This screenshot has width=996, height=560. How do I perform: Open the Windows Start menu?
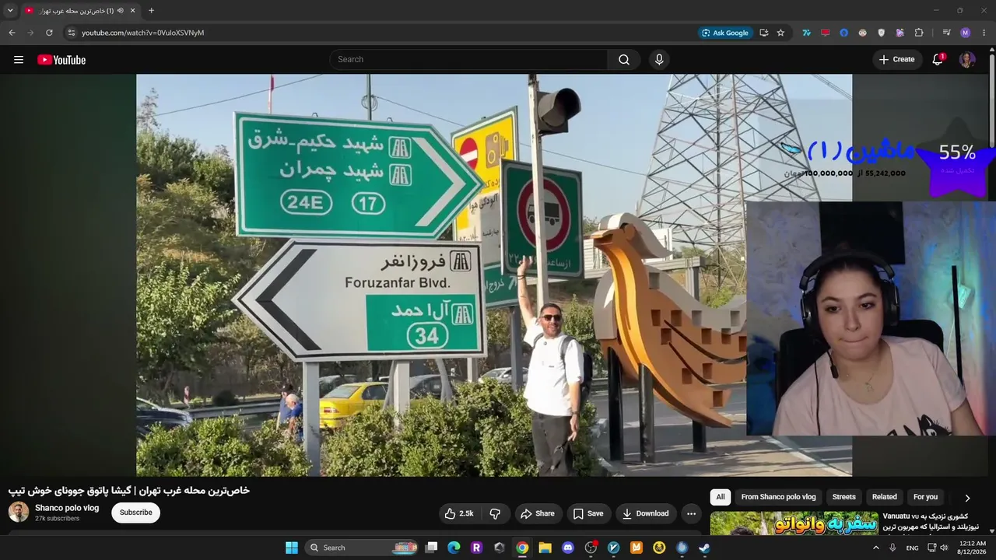click(x=292, y=548)
